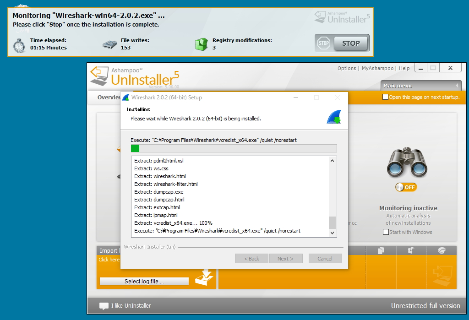Click Time elapsed value 01:15 Minutes
The width and height of the screenshot is (469, 320).
49,48
